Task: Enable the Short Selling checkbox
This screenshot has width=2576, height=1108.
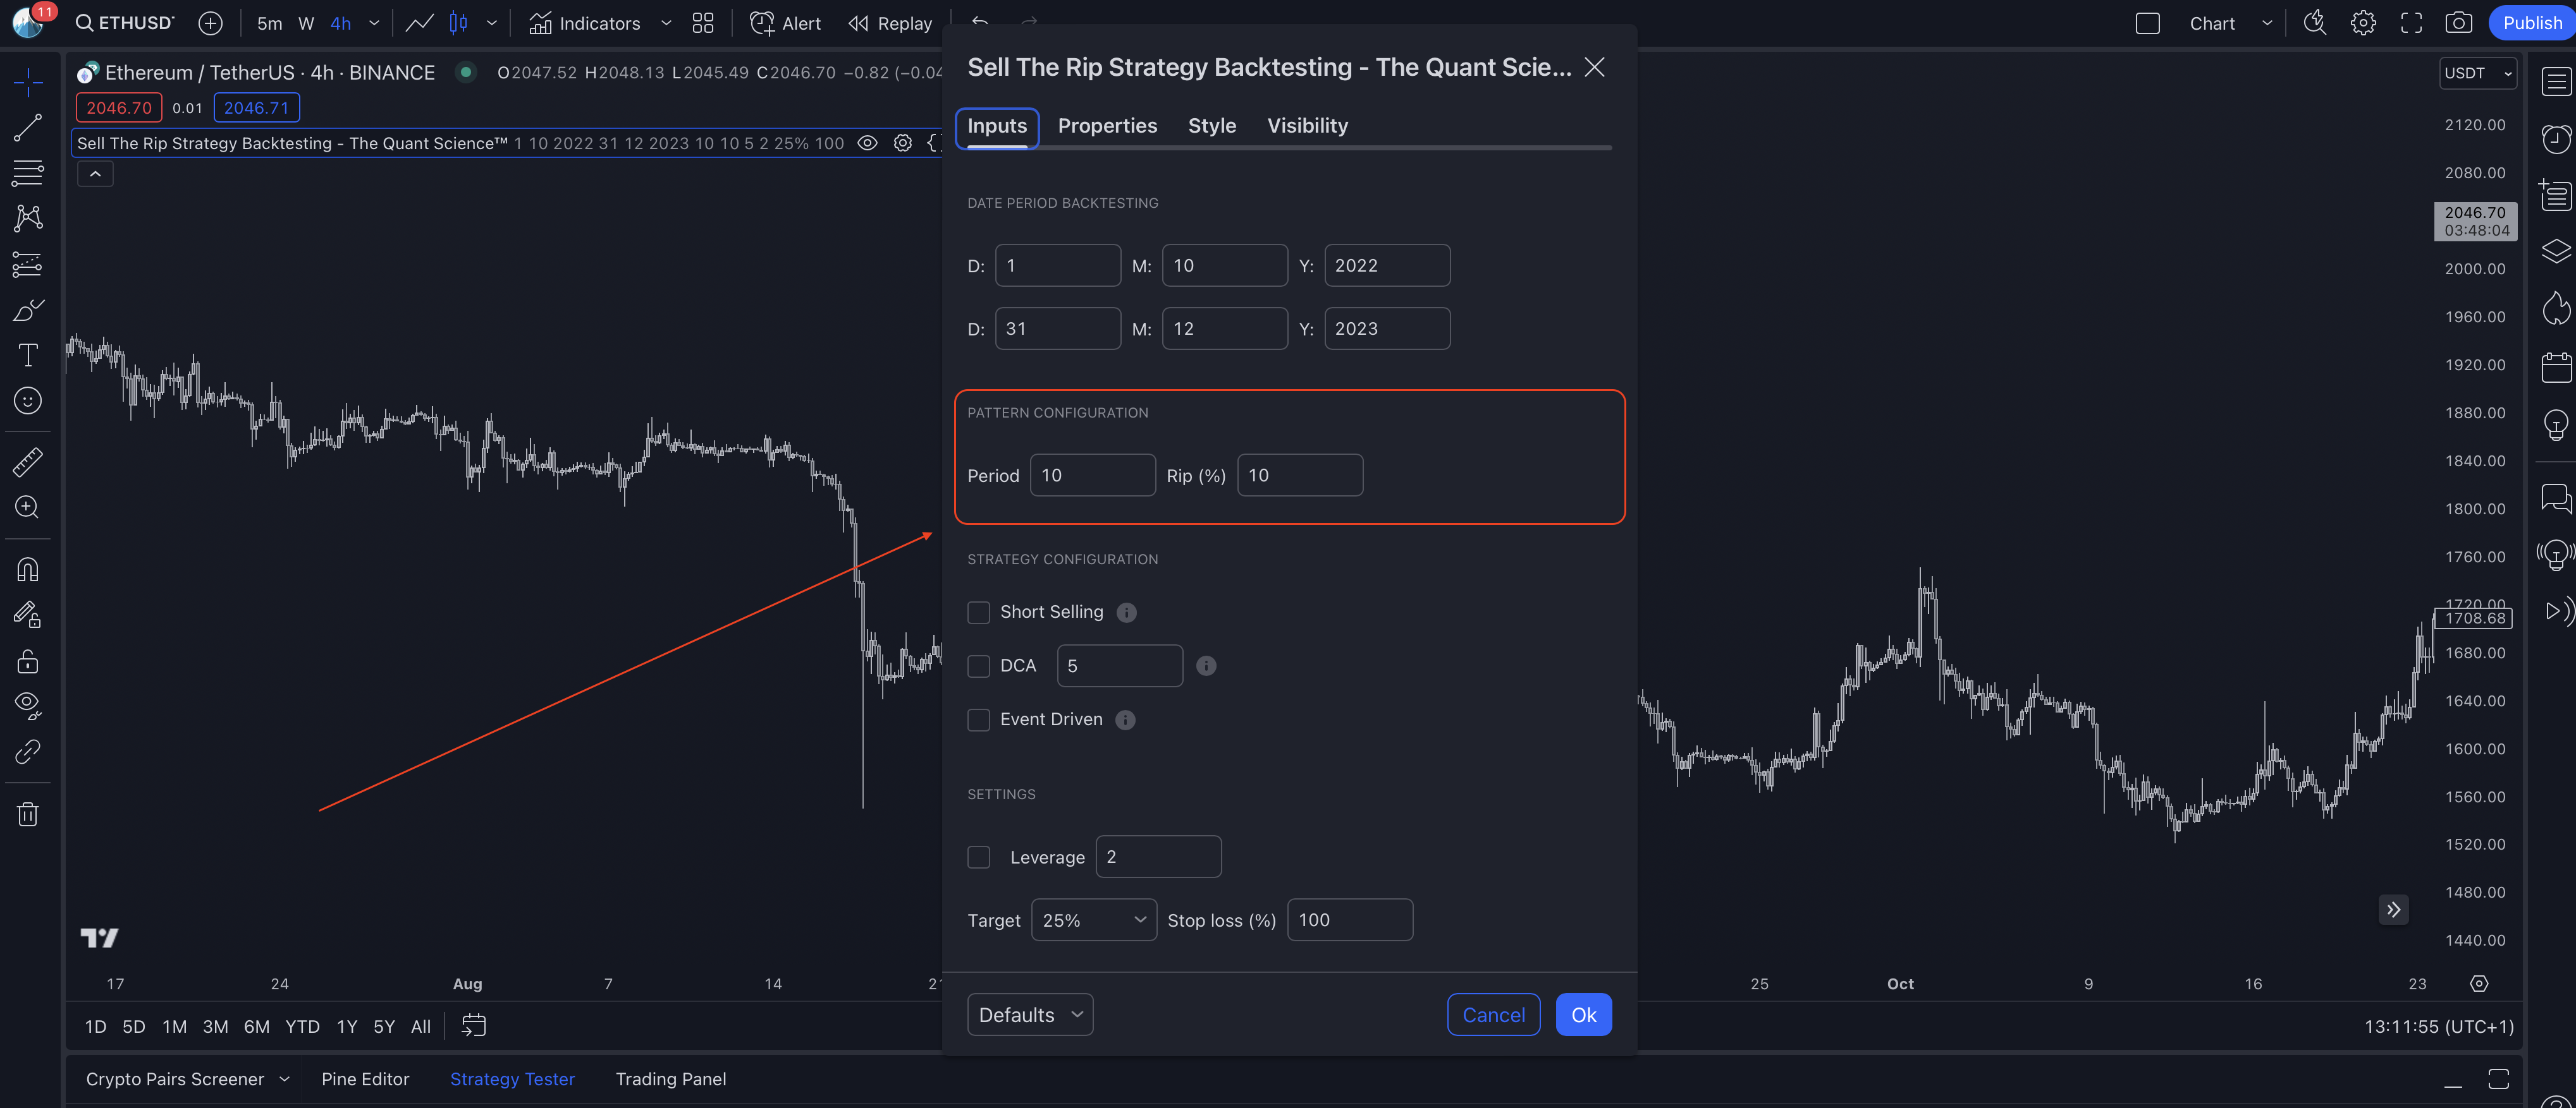Action: click(x=978, y=613)
